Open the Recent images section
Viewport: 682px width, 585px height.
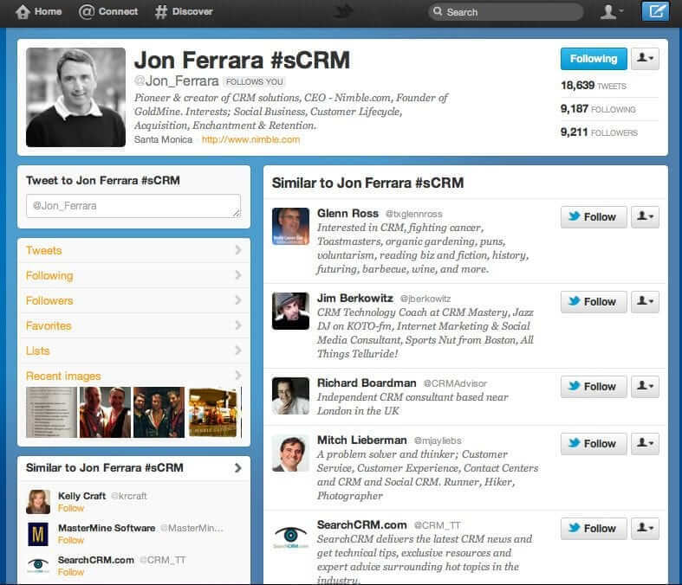(x=133, y=376)
